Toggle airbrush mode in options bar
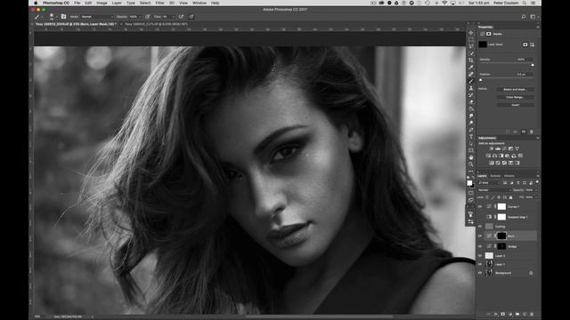Screen dimensions: 570x320 (x=181, y=16)
